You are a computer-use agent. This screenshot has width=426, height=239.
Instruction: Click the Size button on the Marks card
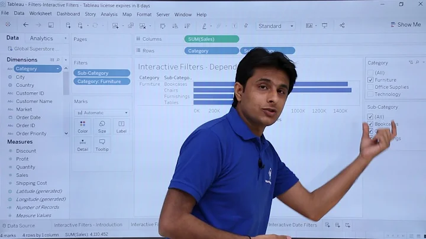point(102,127)
